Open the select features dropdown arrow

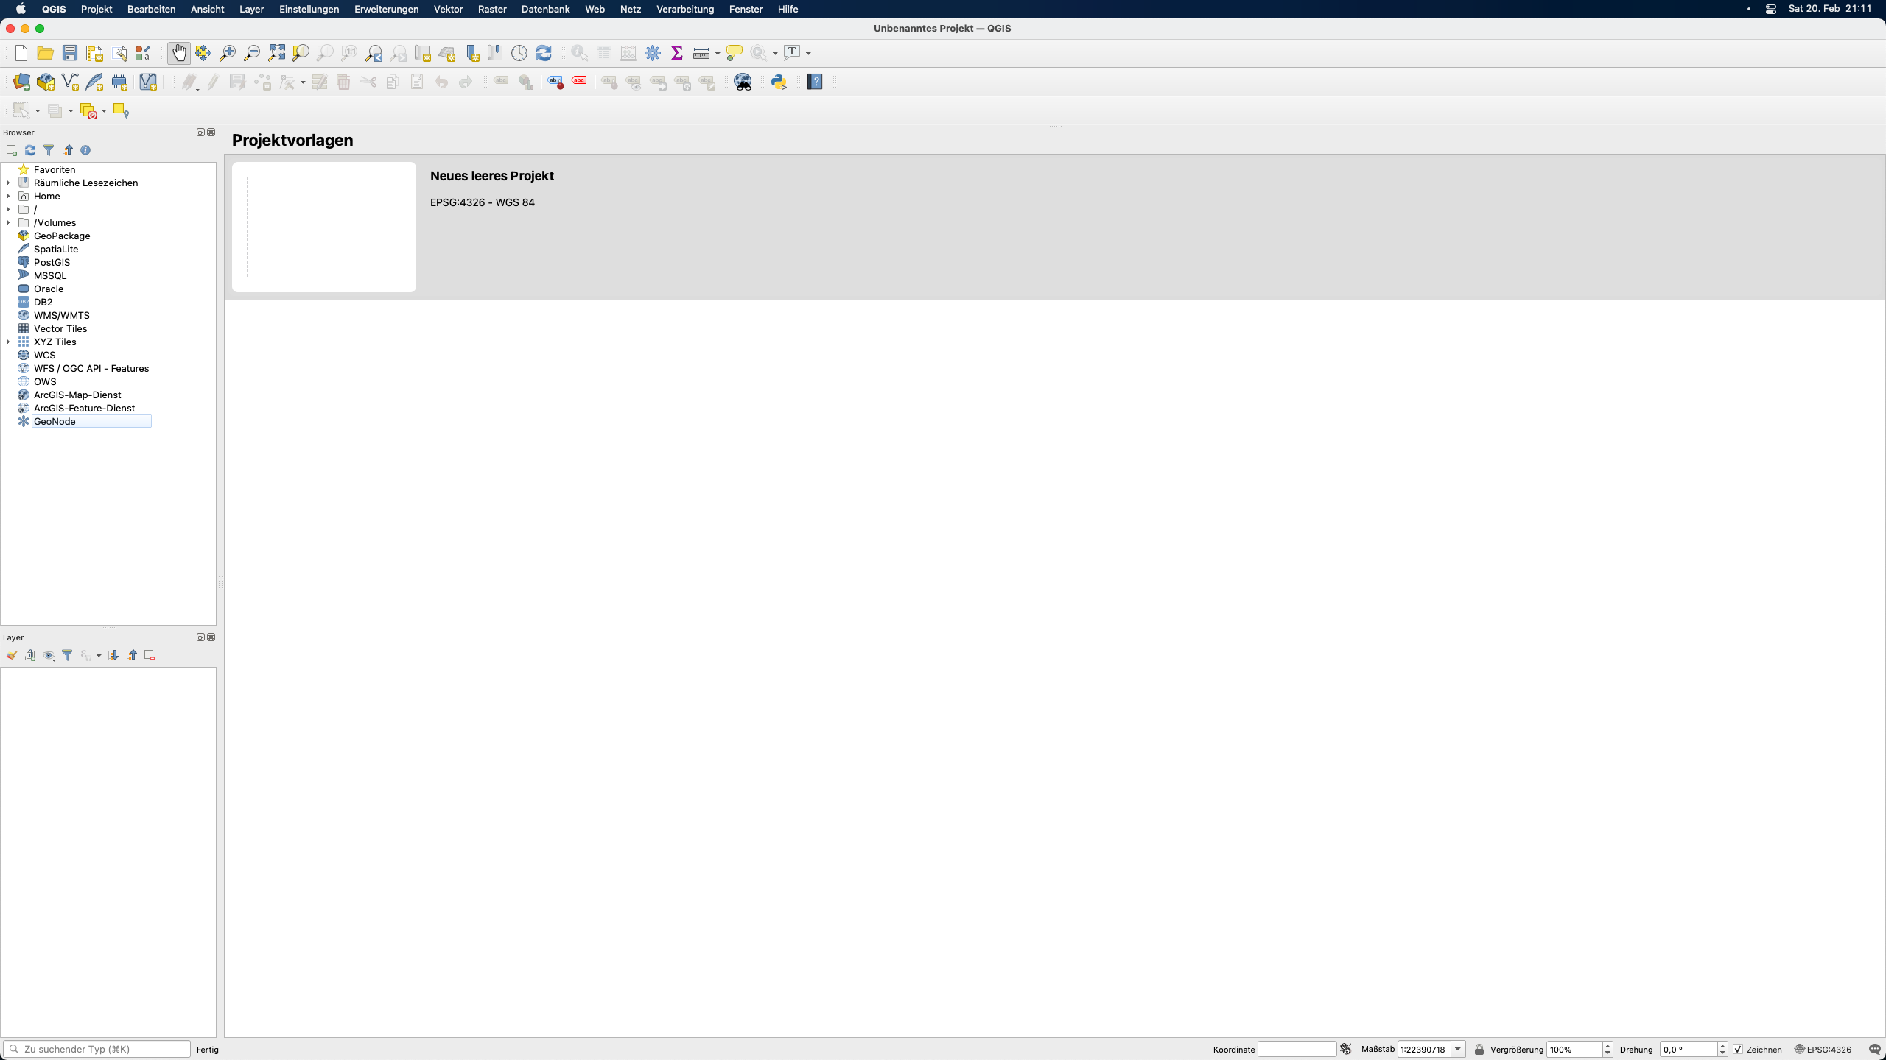pos(38,110)
